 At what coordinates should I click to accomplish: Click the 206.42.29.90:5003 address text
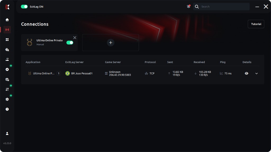click(120, 75)
